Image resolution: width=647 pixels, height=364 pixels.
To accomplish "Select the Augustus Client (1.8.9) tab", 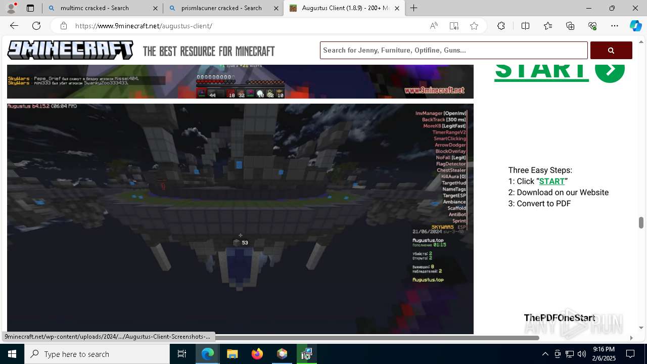I will pyautogui.click(x=344, y=8).
